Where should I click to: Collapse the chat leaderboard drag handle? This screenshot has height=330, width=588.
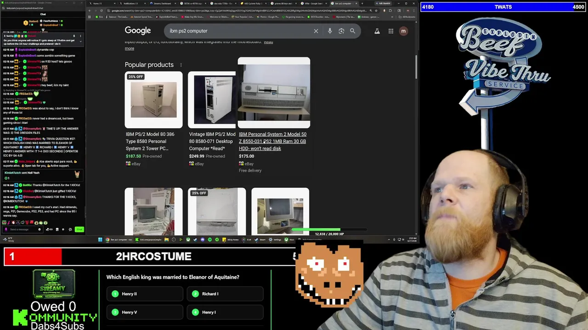coord(43,30)
